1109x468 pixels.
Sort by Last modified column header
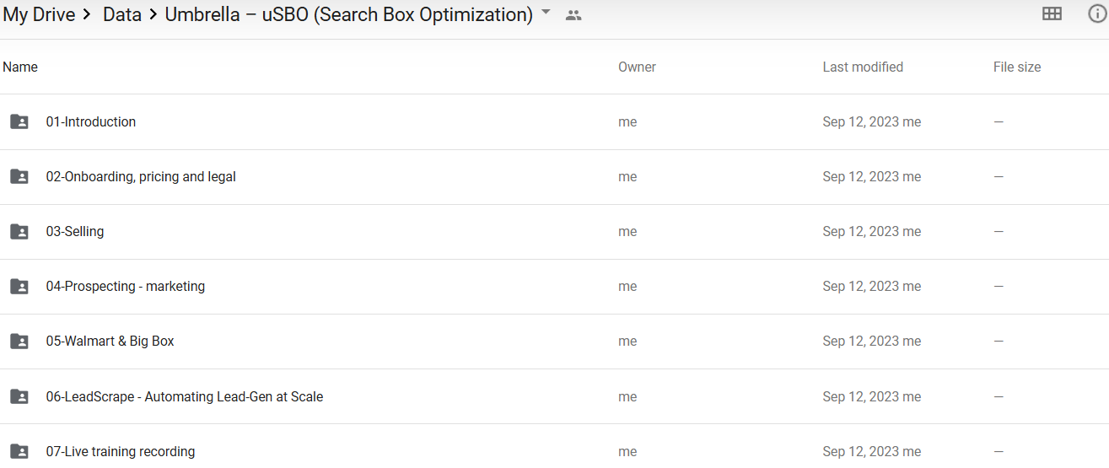(x=862, y=67)
